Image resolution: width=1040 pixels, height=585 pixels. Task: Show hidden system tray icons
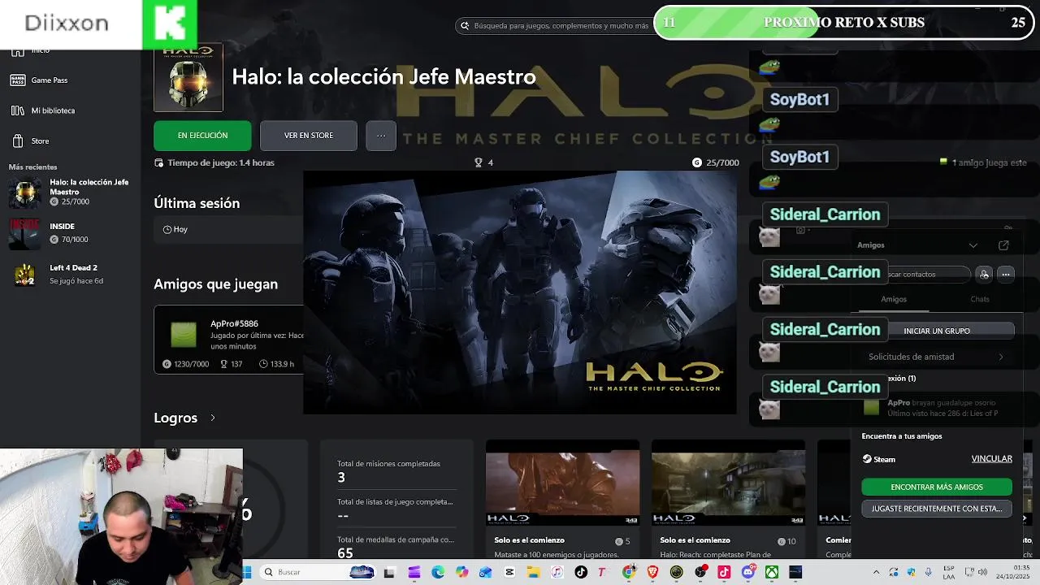pos(876,572)
